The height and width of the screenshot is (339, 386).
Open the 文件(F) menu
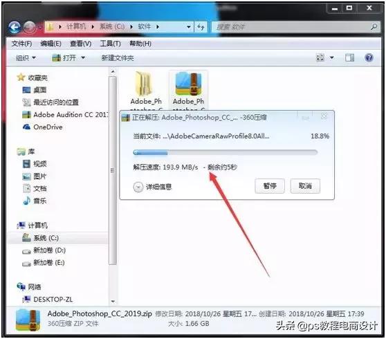(x=21, y=44)
